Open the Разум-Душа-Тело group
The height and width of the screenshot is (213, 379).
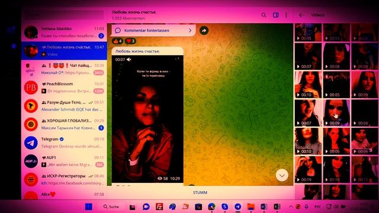[x=64, y=106]
